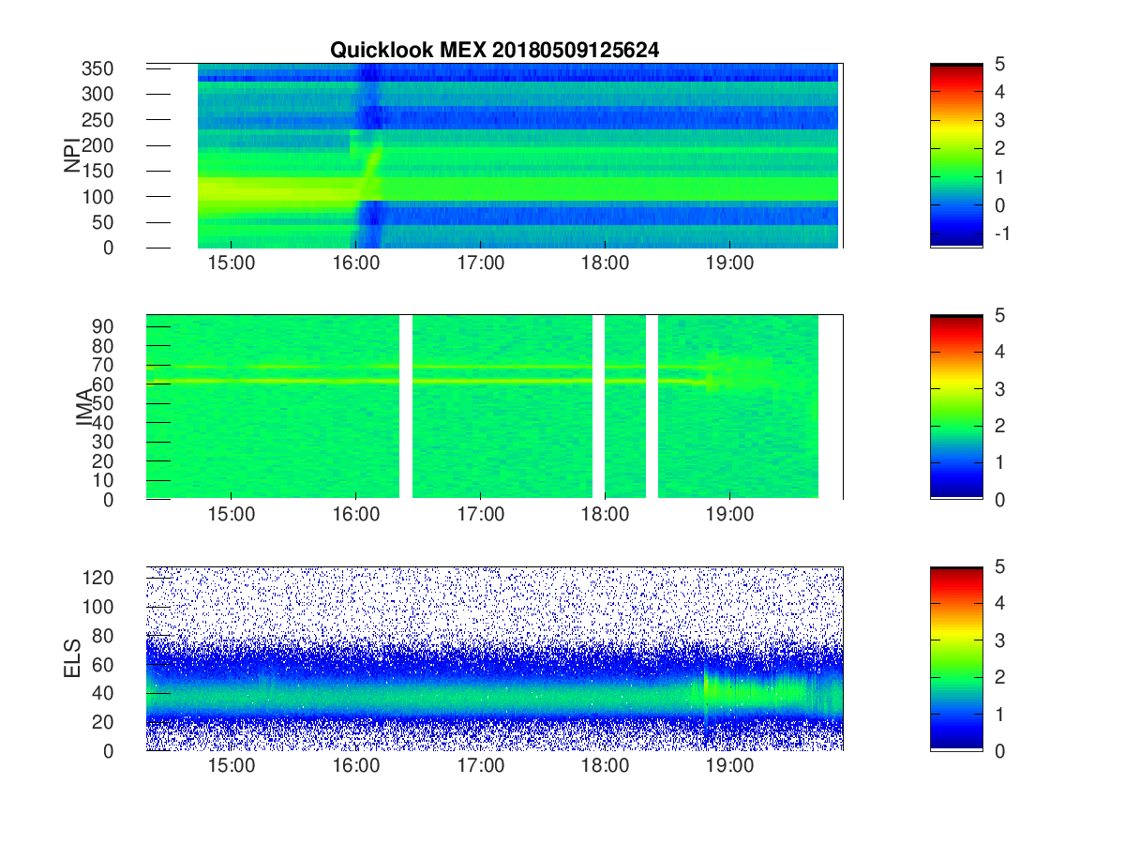Click the title "Quicklook MEX 20180509125624"

tap(494, 51)
